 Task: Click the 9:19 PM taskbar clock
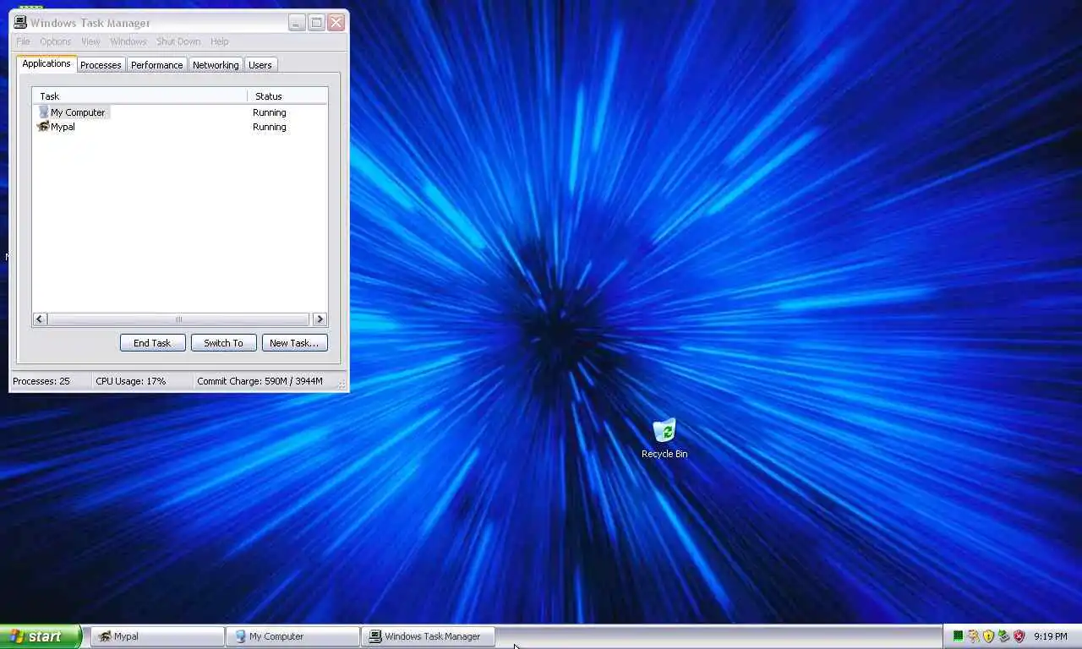tap(1051, 636)
